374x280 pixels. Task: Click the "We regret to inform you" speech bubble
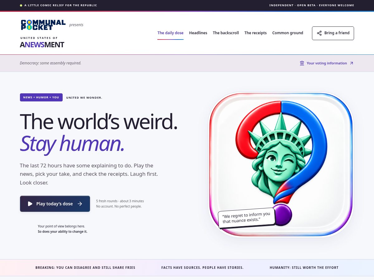[246, 217]
